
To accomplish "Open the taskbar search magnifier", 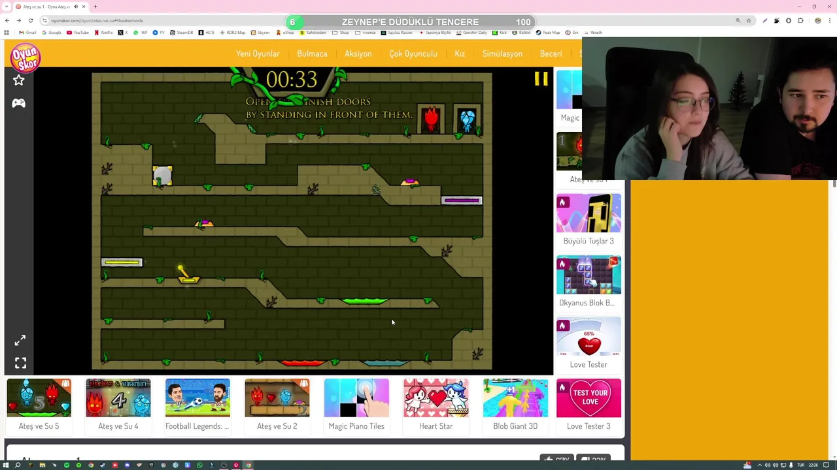I will point(18,465).
